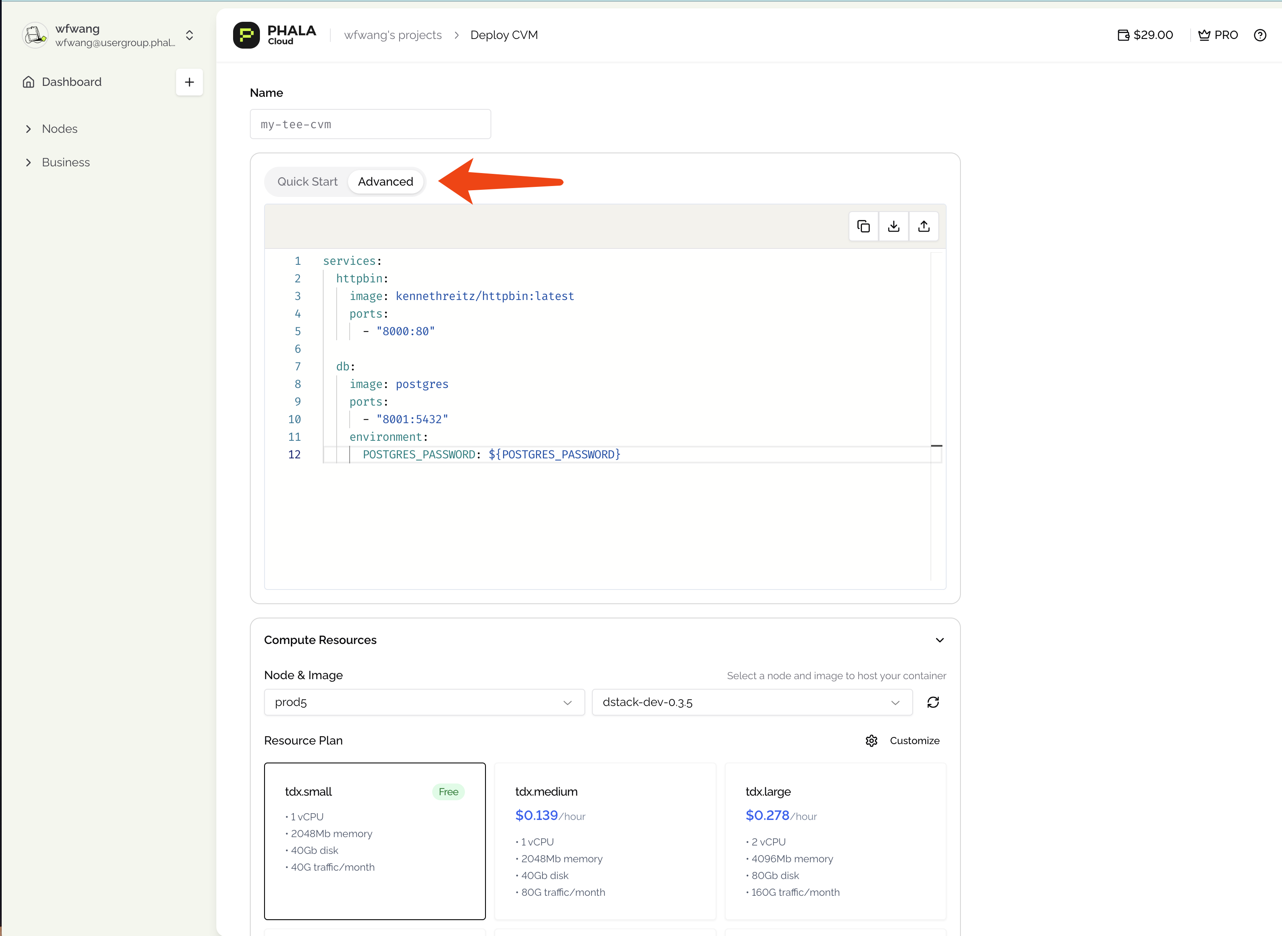This screenshot has height=936, width=1282.
Task: Click the plus icon beside Dashboard
Action: pos(189,82)
